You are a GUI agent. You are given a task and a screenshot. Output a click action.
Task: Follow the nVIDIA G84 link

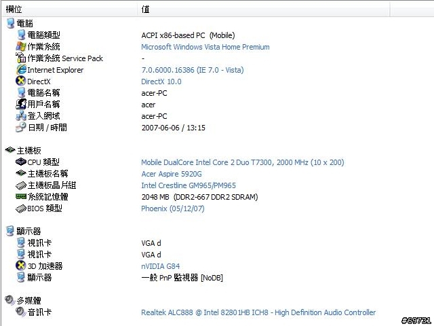[x=160, y=266]
